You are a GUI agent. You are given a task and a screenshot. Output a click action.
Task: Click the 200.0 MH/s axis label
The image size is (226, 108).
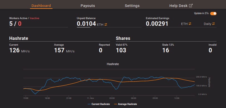point(201,77)
